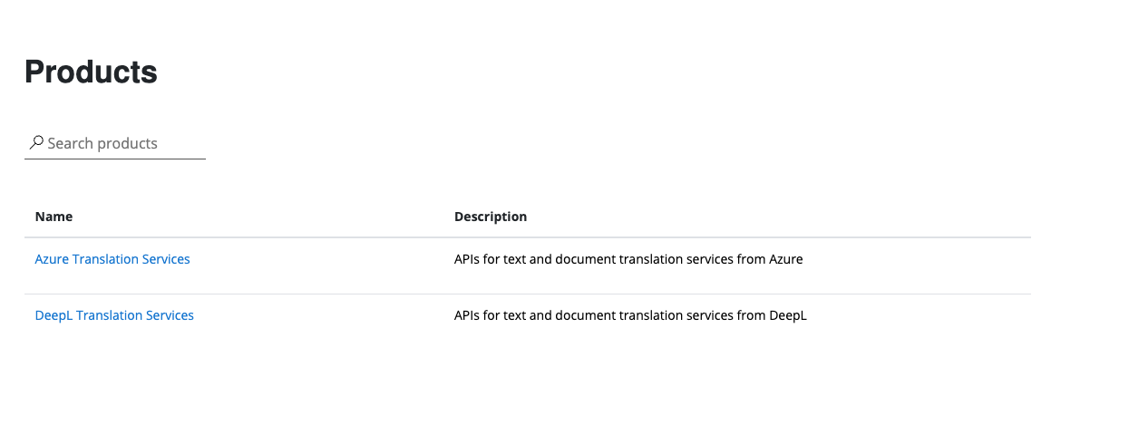Click the Products page heading
The image size is (1129, 444).
(x=91, y=72)
